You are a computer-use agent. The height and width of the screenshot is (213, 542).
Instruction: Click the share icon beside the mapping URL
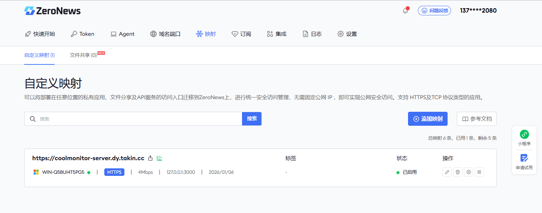(150, 158)
